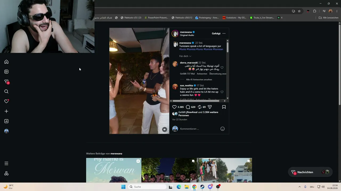Like the merewana post with heart icon
Viewport: 341px width, 191px height.
[174, 107]
